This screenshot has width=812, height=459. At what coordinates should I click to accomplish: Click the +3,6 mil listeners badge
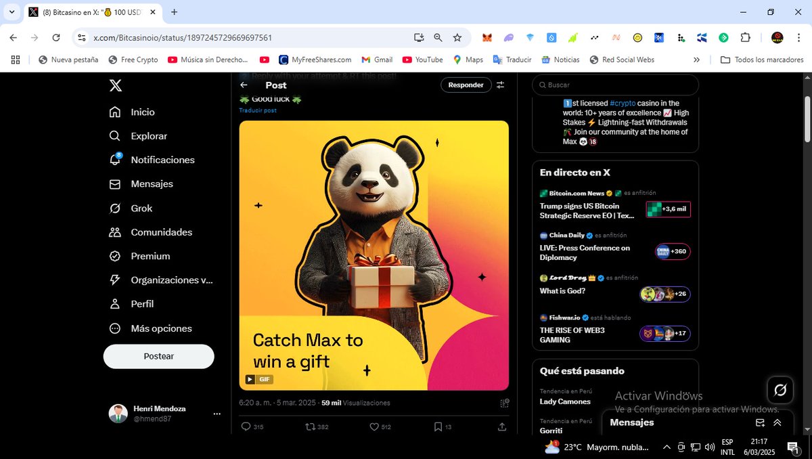tap(668, 209)
